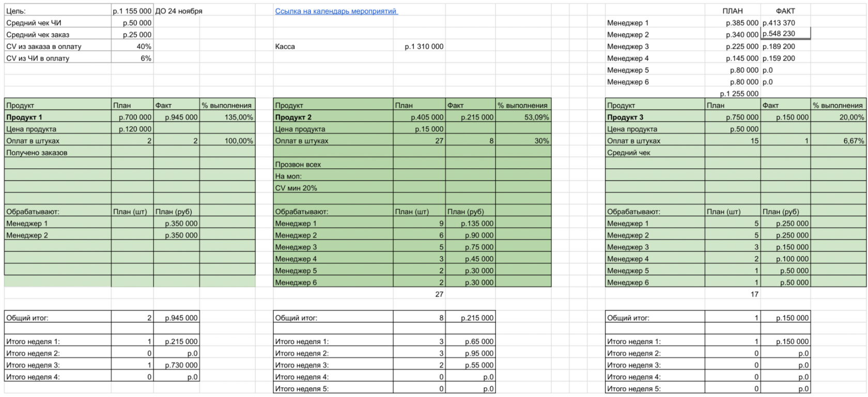Select Продукт 2 week 1 total 'р.65 000'

pos(471,341)
